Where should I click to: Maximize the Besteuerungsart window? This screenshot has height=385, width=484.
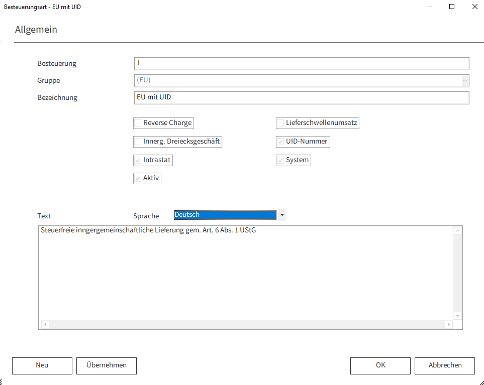tap(452, 7)
